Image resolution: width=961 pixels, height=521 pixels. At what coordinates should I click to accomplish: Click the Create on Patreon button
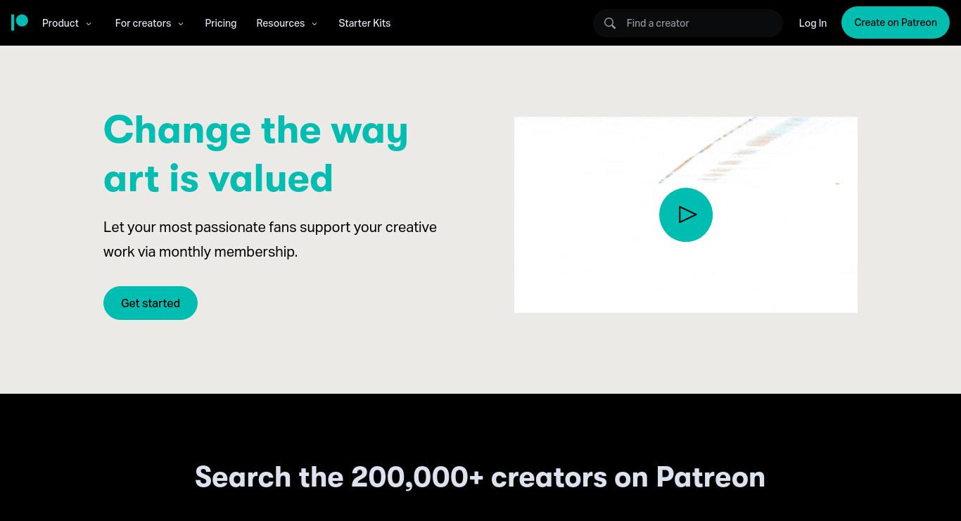pyautogui.click(x=896, y=22)
